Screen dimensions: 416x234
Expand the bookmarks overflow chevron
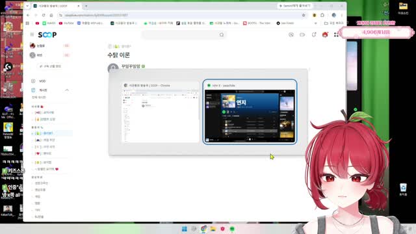315,23
